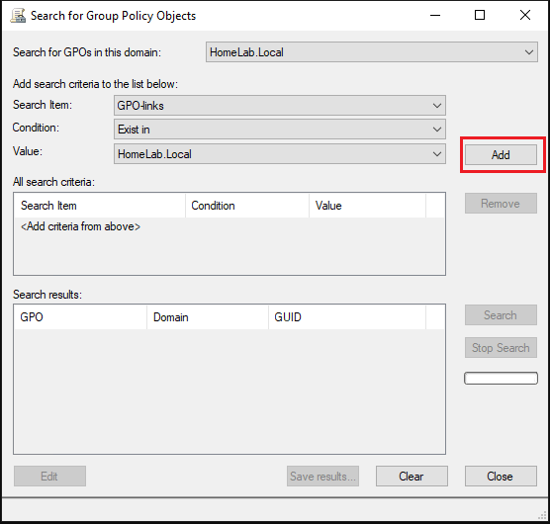Click the resize grip in the status bar corner
This screenshot has height=524, width=550.
pos(543,514)
